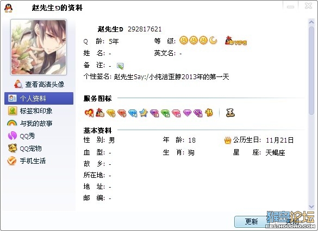
Task: Open the 标签和印象 tab
Action: pyautogui.click(x=39, y=111)
